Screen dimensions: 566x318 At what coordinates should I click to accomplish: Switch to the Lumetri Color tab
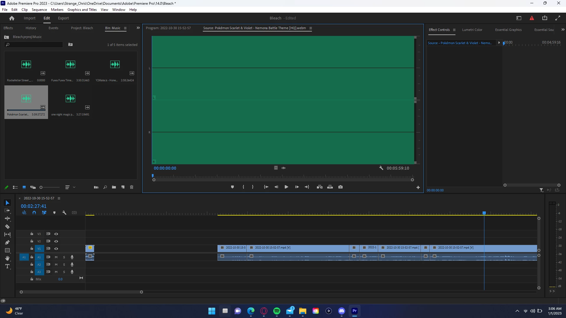(x=472, y=30)
